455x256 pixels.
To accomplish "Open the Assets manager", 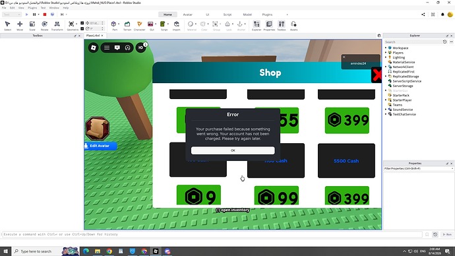I will (293, 26).
